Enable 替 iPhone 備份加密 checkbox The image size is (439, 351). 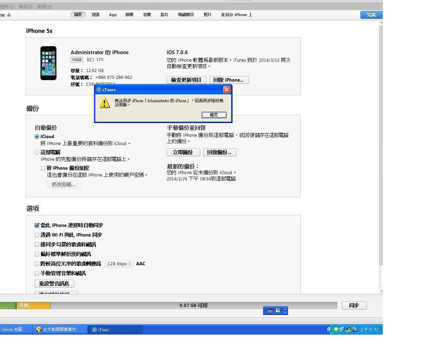click(43, 168)
